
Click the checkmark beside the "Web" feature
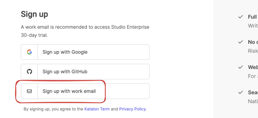240,67
